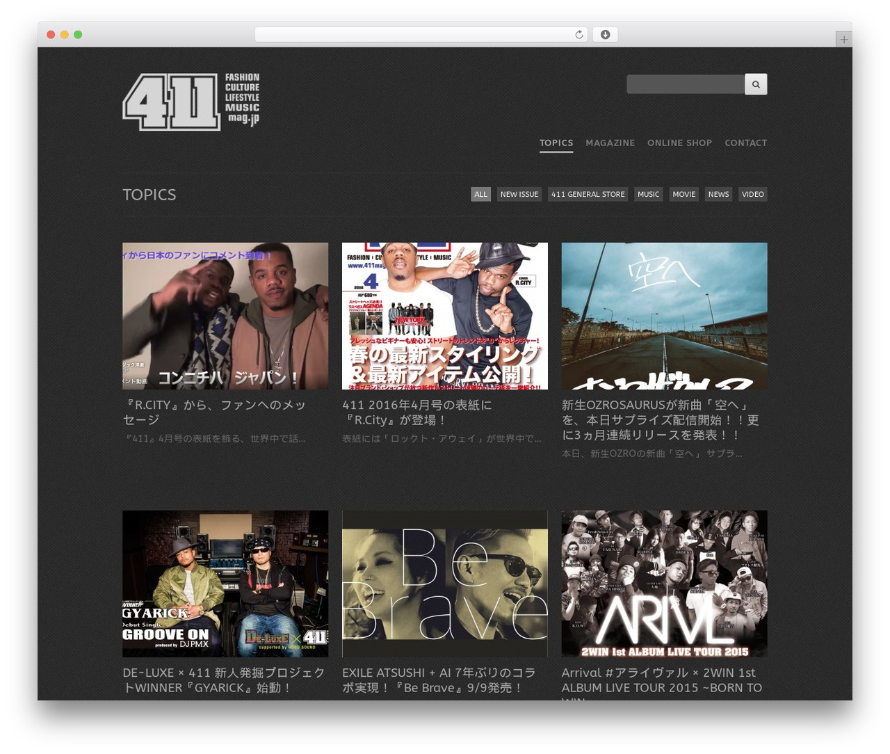The width and height of the screenshot is (890, 754).
Task: Open article 『R.CITY』から、ファンへのメッセージ
Action: pyautogui.click(x=214, y=412)
